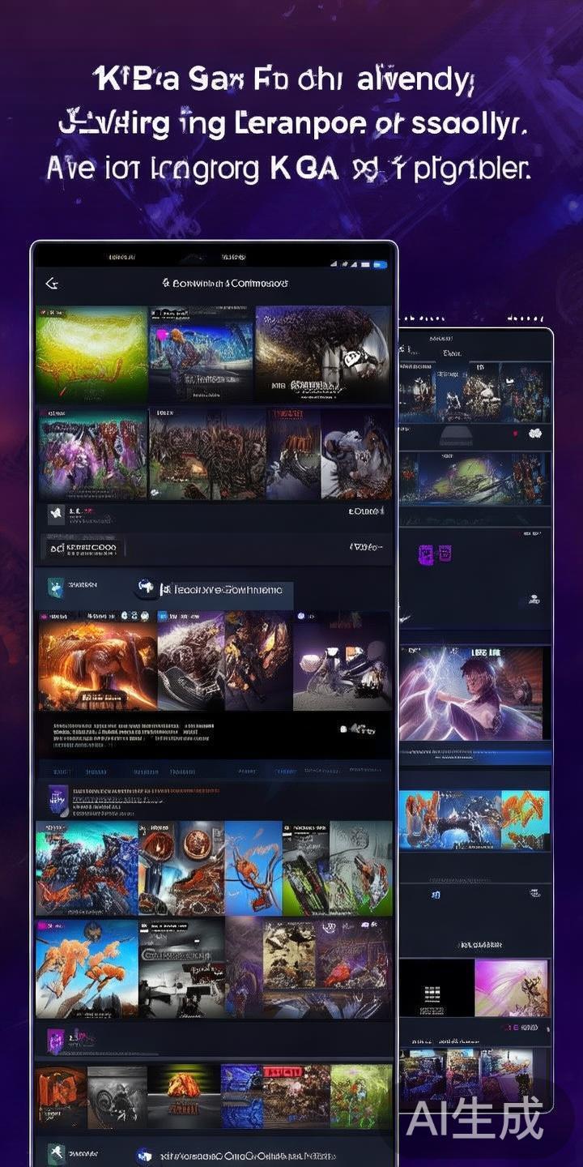
Task: Click the teal shield icon beside the section label
Action: [x=56, y=586]
